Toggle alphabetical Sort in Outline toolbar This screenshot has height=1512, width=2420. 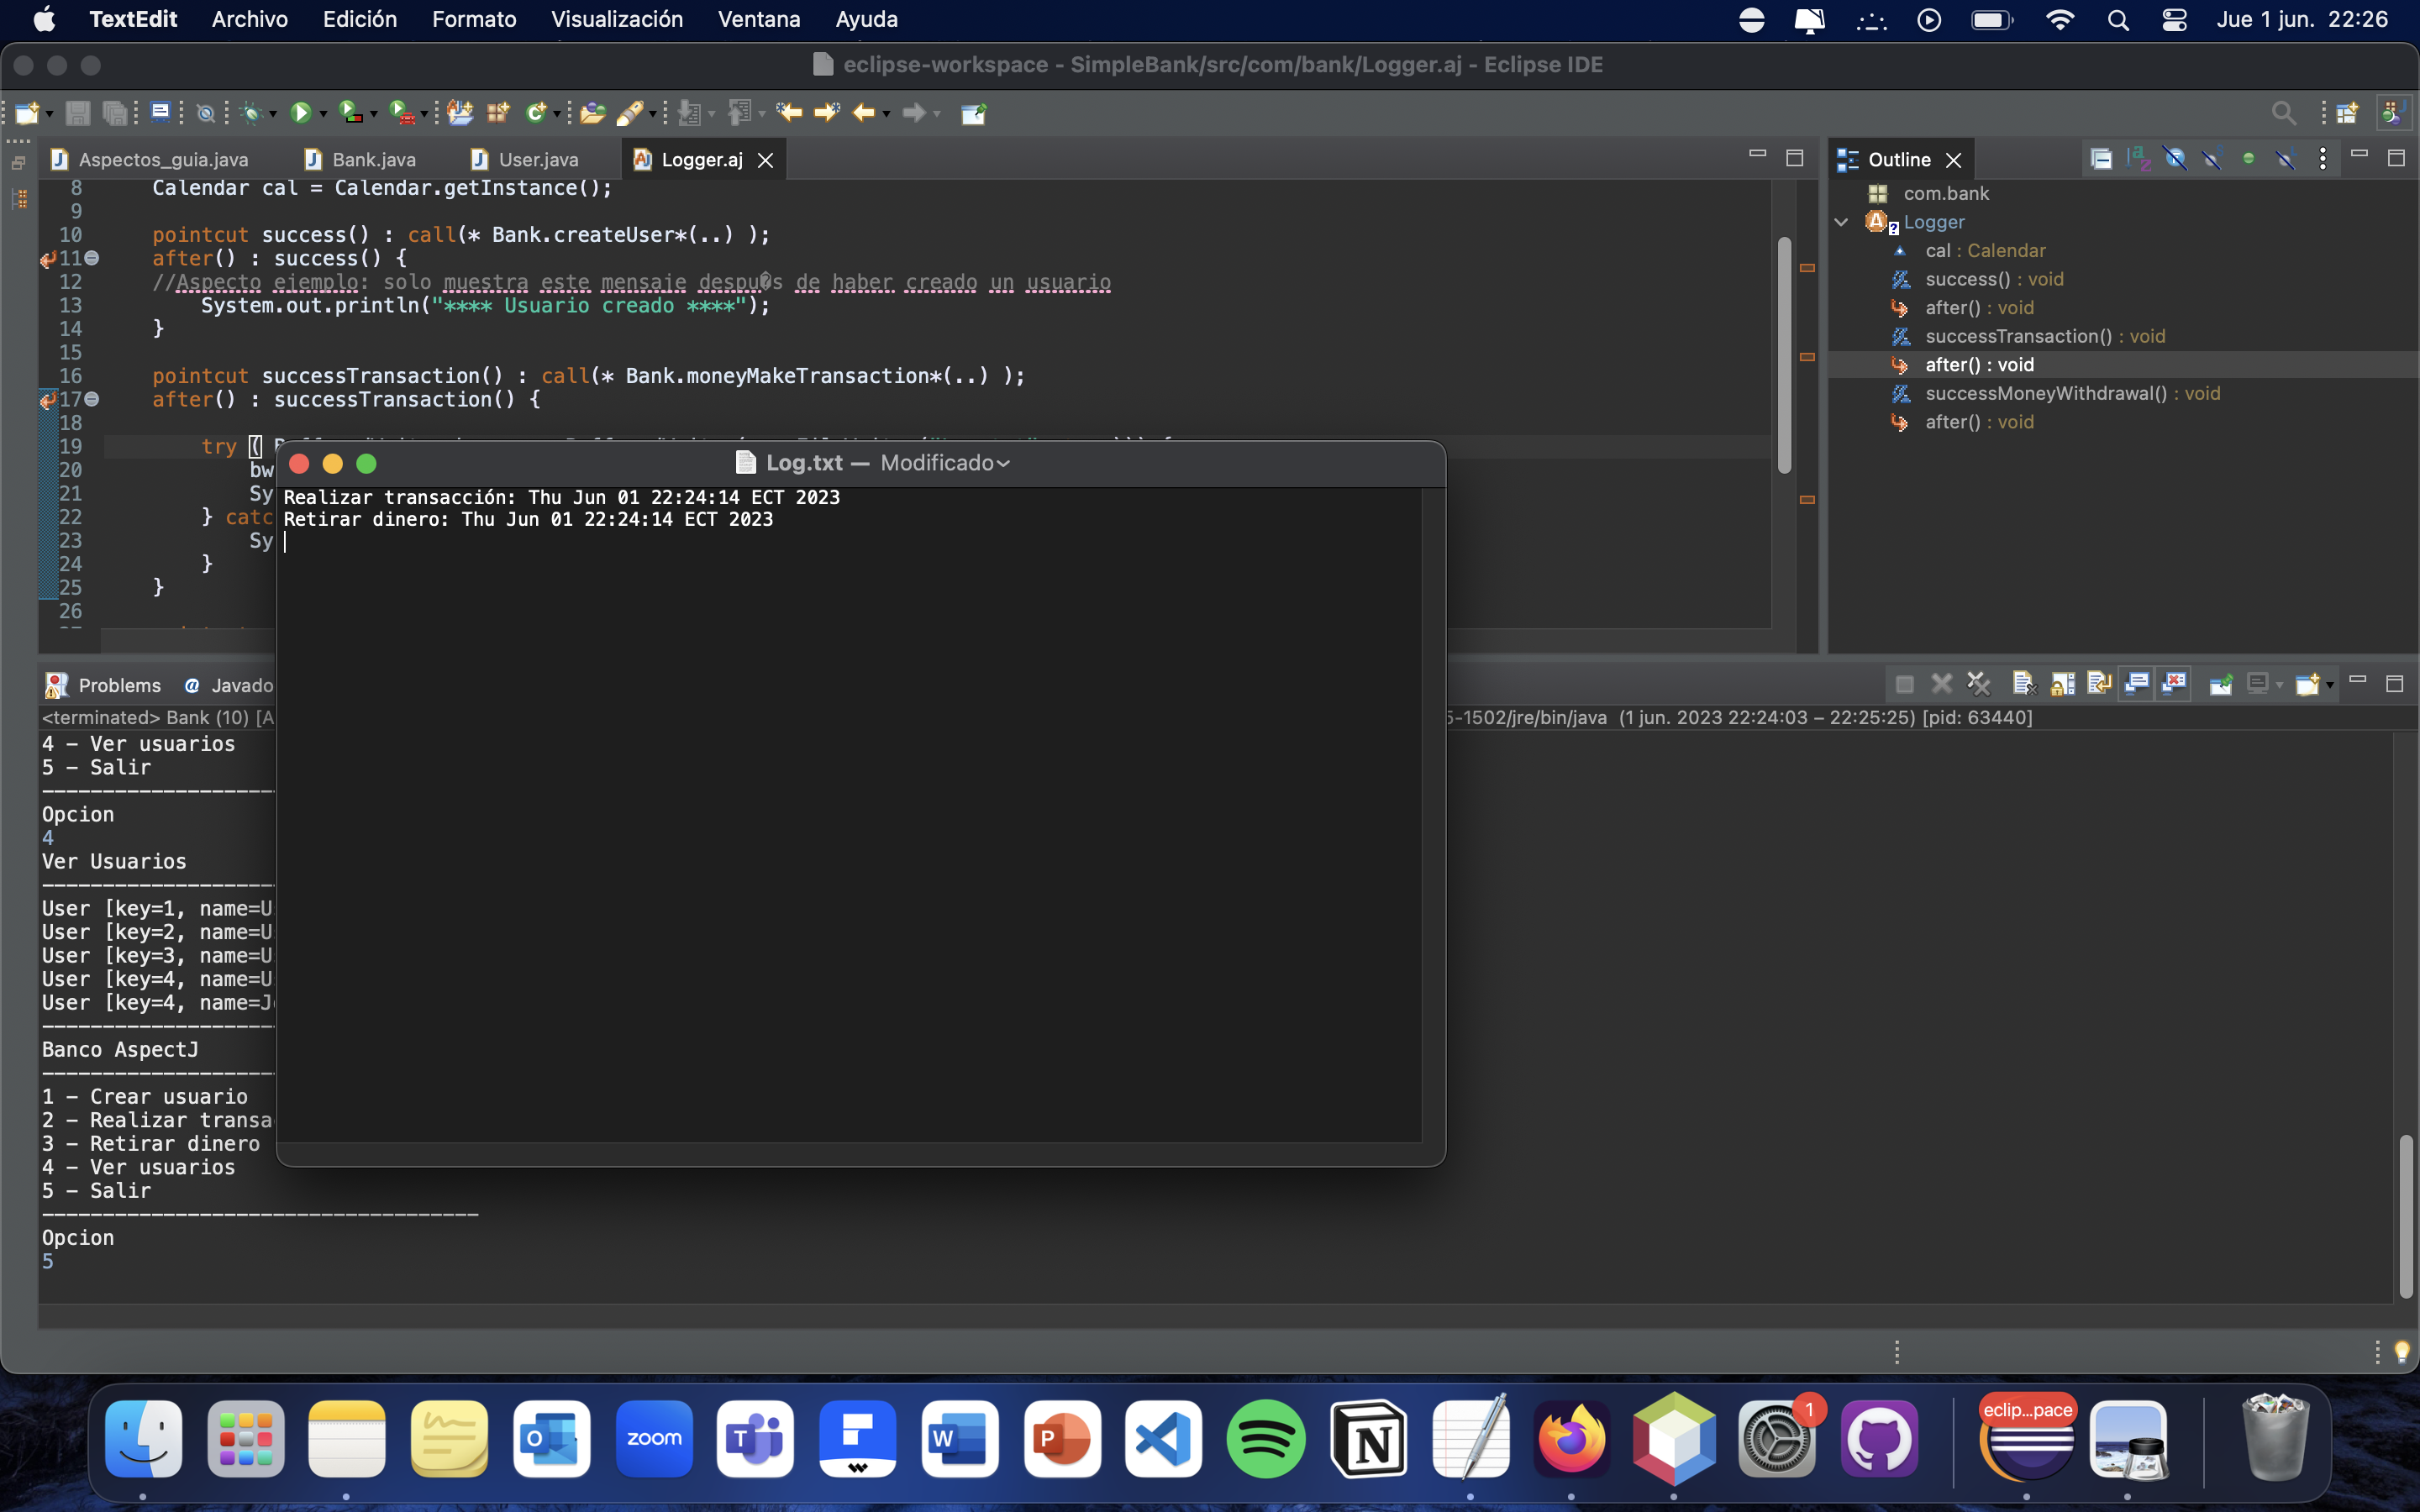(x=2138, y=159)
